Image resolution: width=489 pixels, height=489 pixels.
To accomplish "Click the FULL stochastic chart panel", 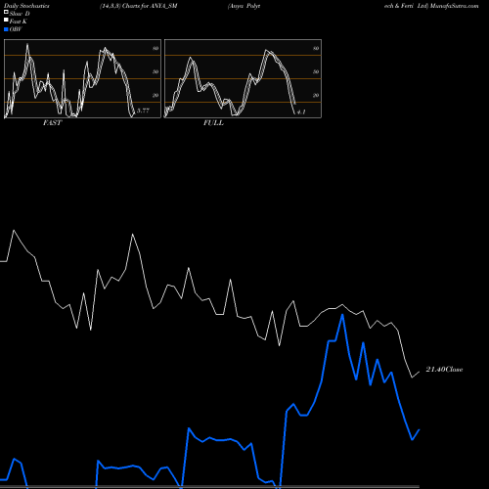I will click(243, 78).
